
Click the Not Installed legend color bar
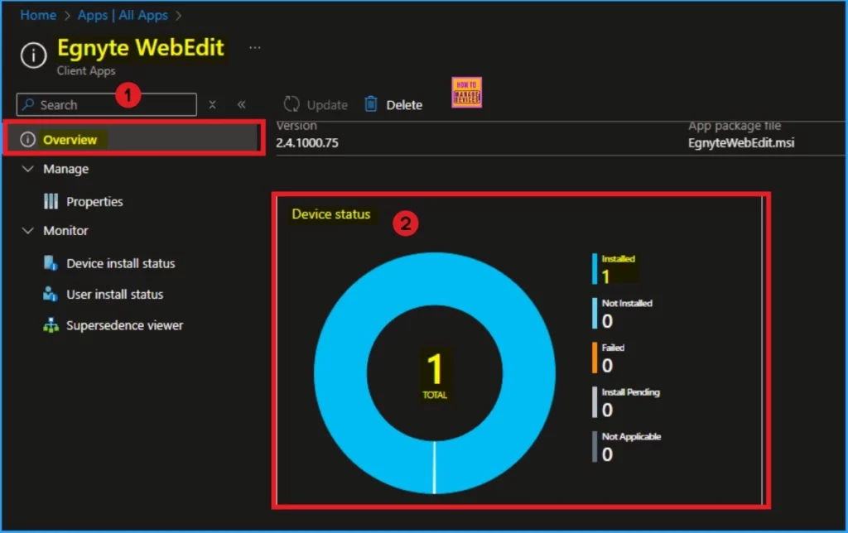tap(595, 313)
